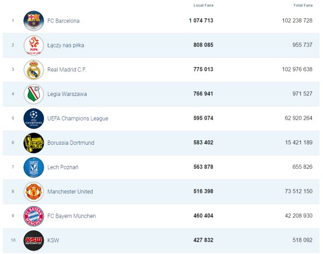323x254 pixels.
Task: Click the FC Bayern München logo
Action: point(34,216)
